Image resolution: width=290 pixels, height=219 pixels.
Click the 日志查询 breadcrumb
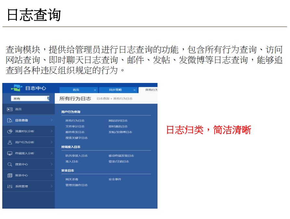[x=103, y=99]
